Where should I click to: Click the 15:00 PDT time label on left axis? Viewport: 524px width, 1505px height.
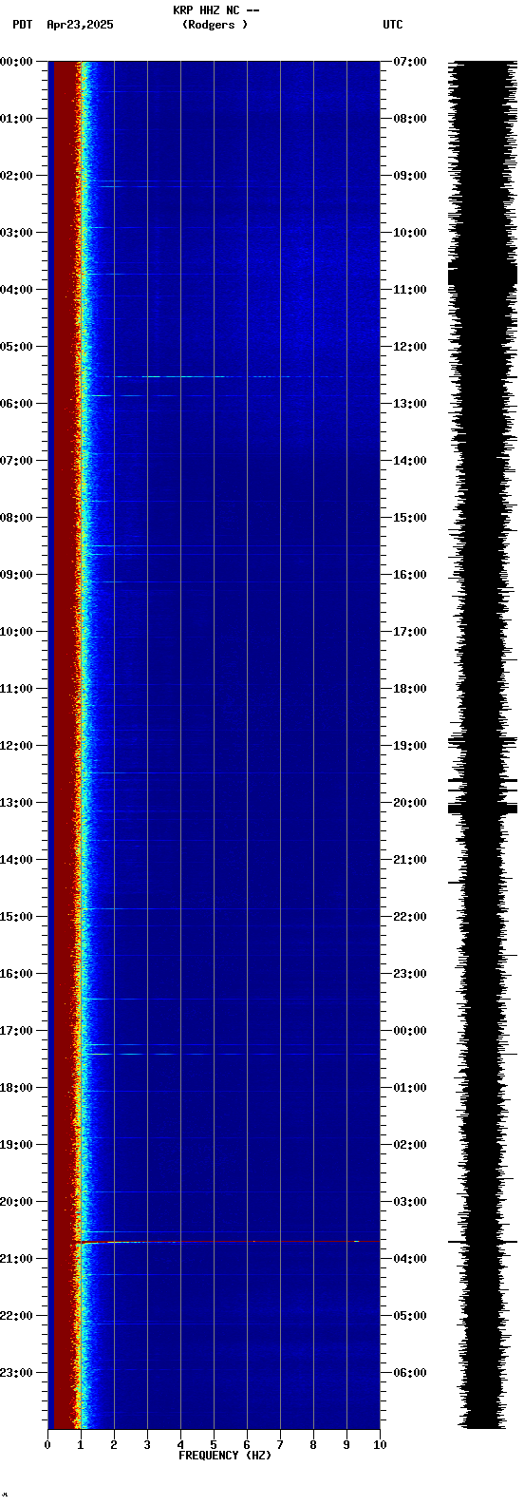[16, 917]
